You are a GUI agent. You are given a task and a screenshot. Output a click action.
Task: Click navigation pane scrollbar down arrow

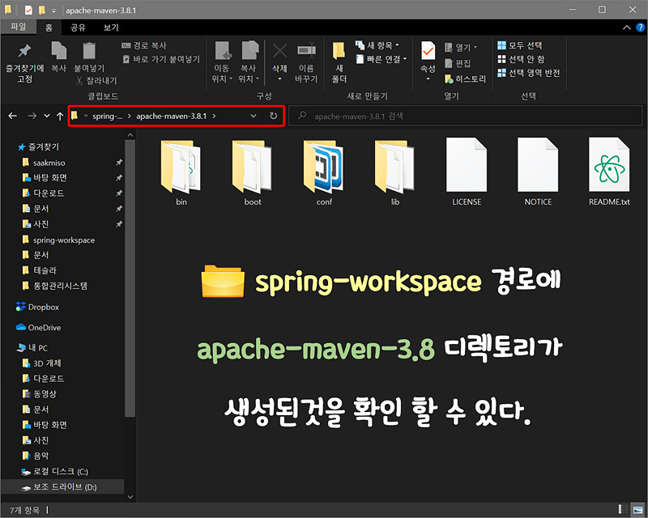click(x=130, y=497)
